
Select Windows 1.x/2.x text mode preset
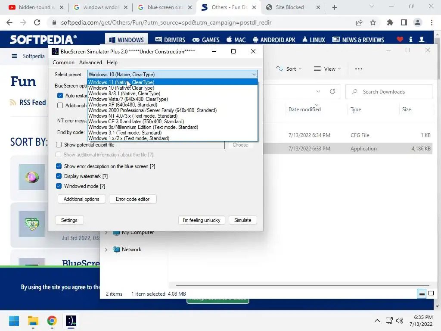(x=172, y=138)
